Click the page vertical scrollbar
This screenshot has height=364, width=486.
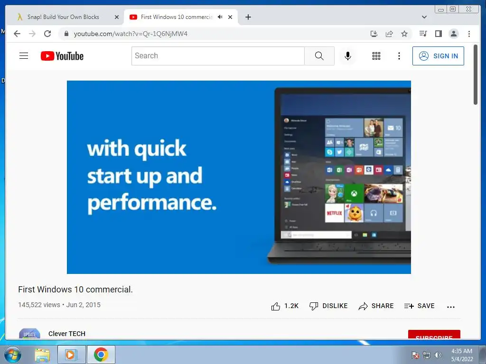(x=476, y=74)
